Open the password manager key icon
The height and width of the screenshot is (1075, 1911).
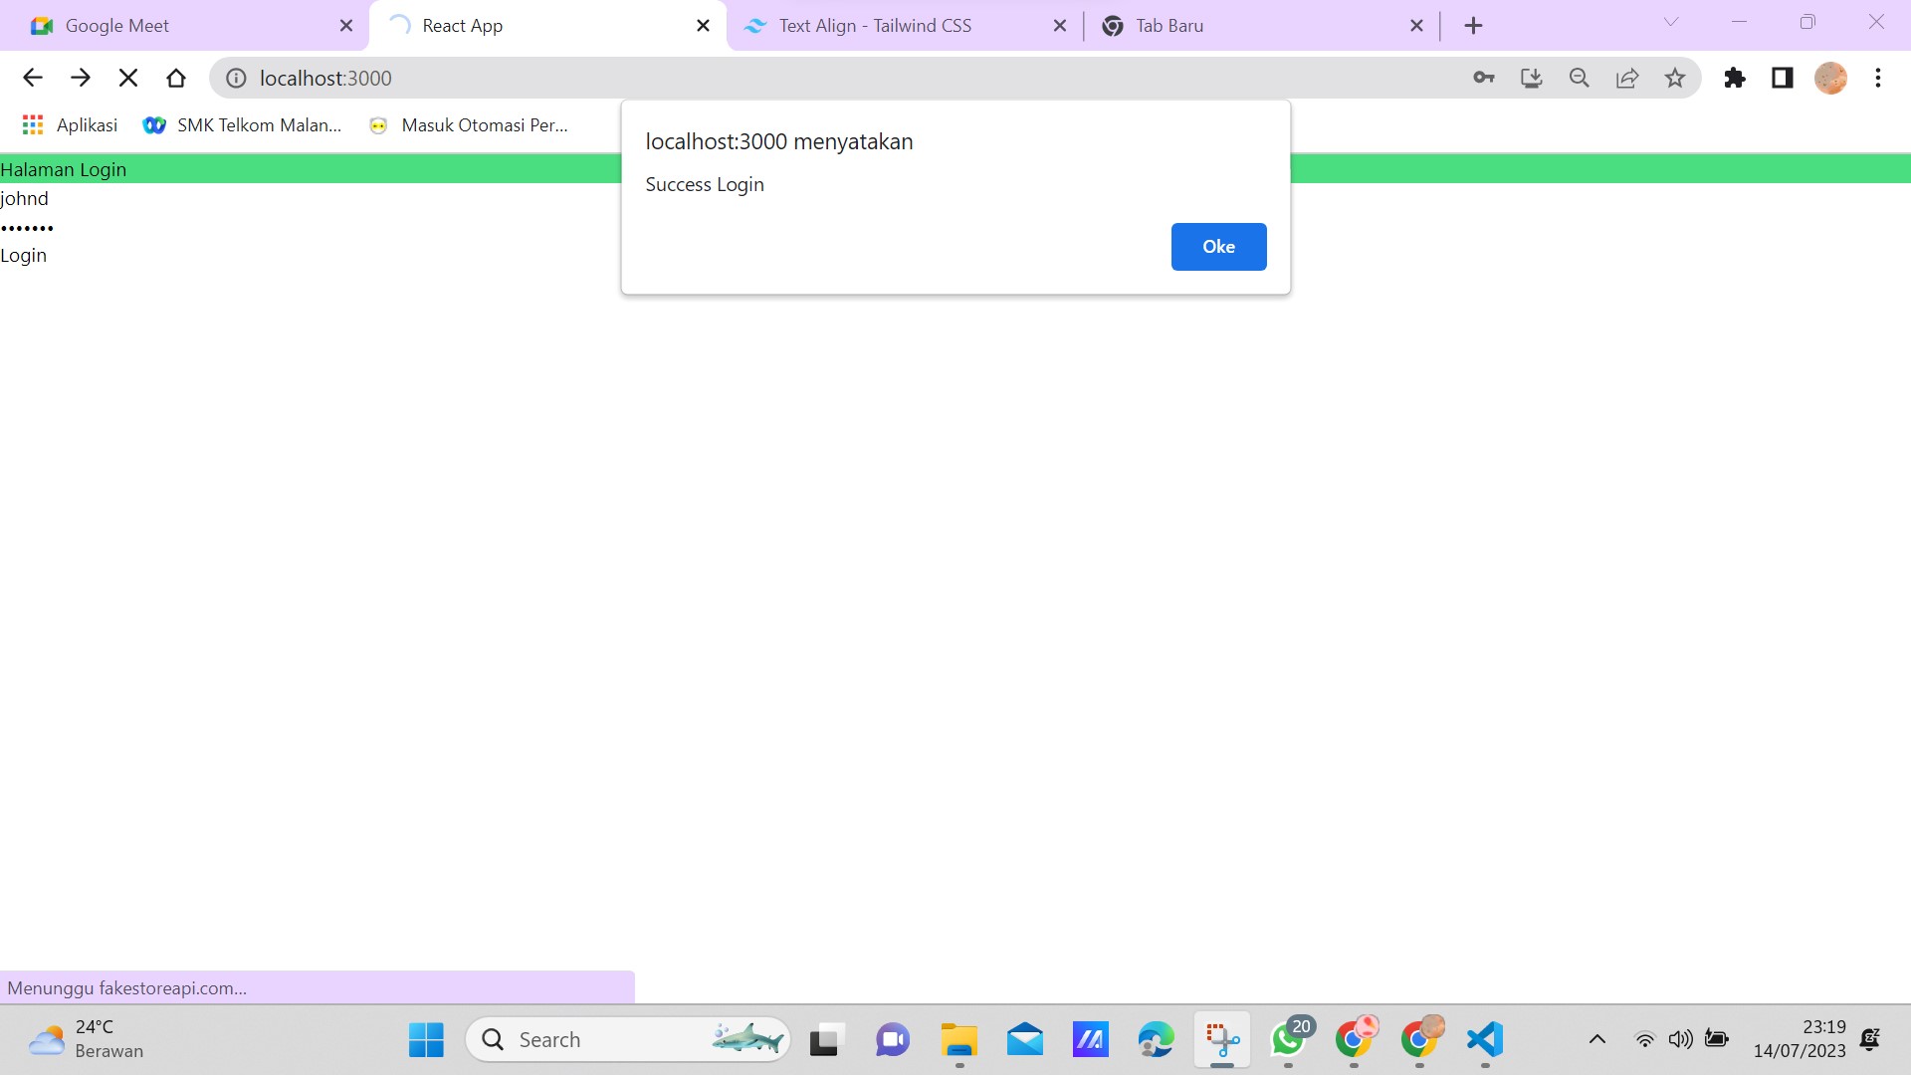(1482, 78)
